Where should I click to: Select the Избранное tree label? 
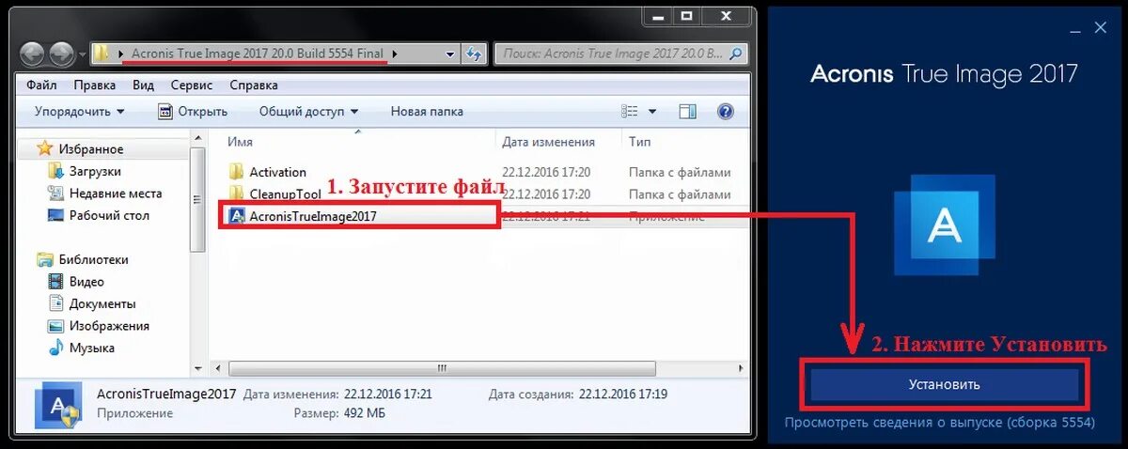(91, 149)
